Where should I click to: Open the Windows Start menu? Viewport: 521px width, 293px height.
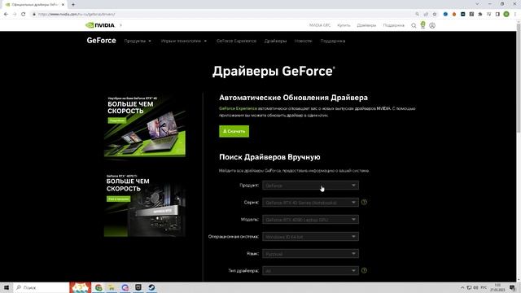pyautogui.click(x=6, y=287)
